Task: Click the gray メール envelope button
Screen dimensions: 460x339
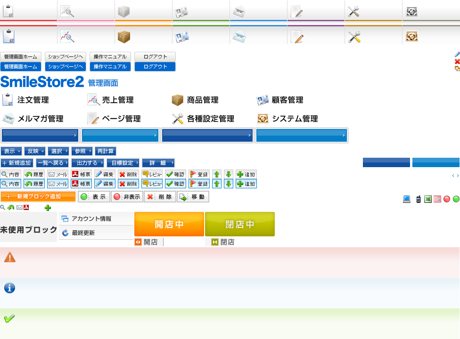Action: 58,174
